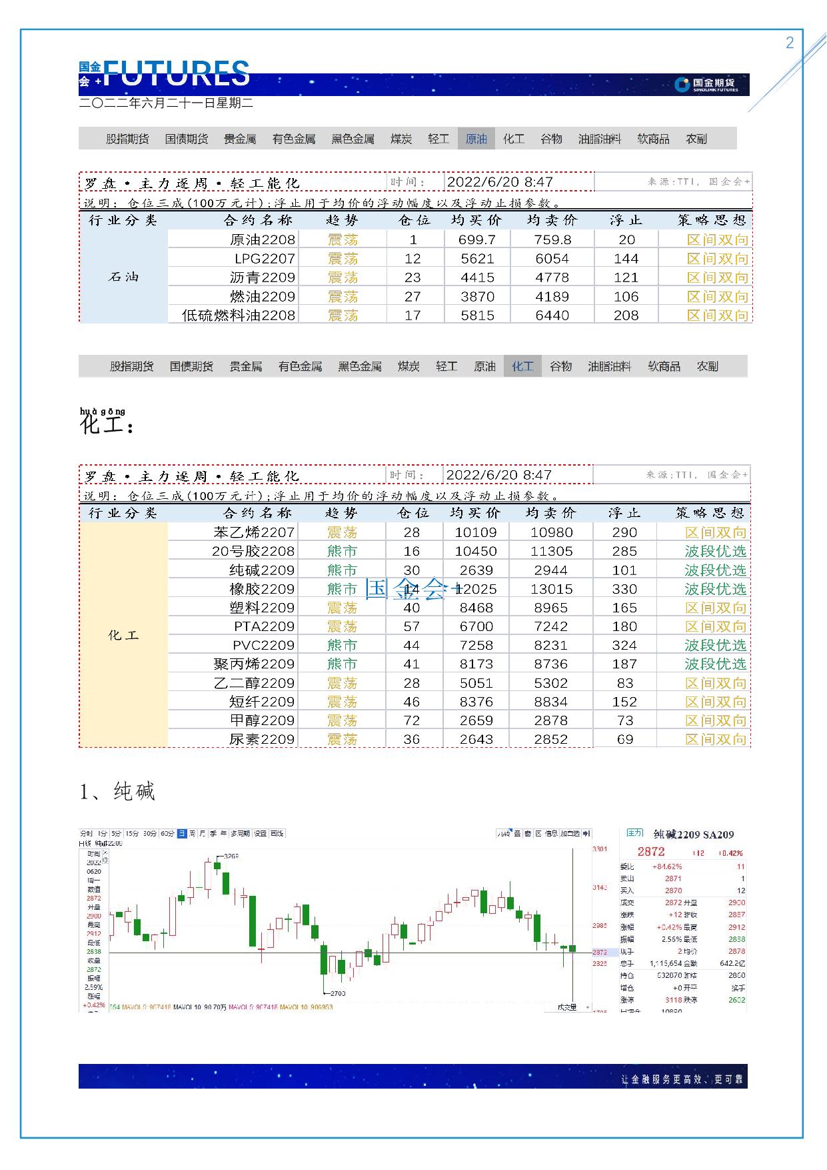
Task: Switch chart to 周 weekly period
Action: 193,834
